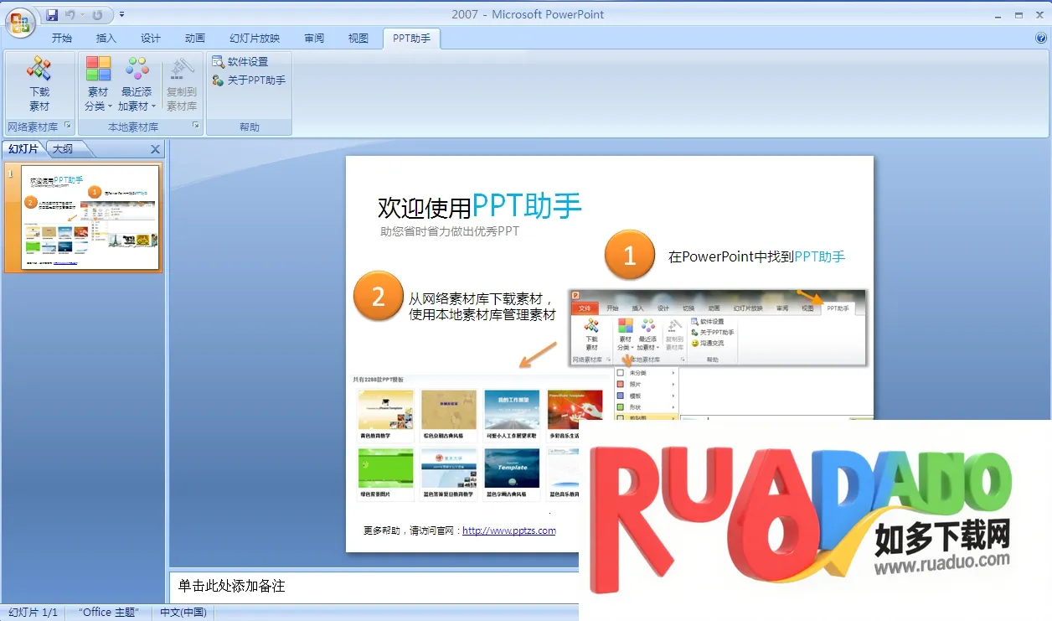Close the slides/outline pane

(155, 149)
